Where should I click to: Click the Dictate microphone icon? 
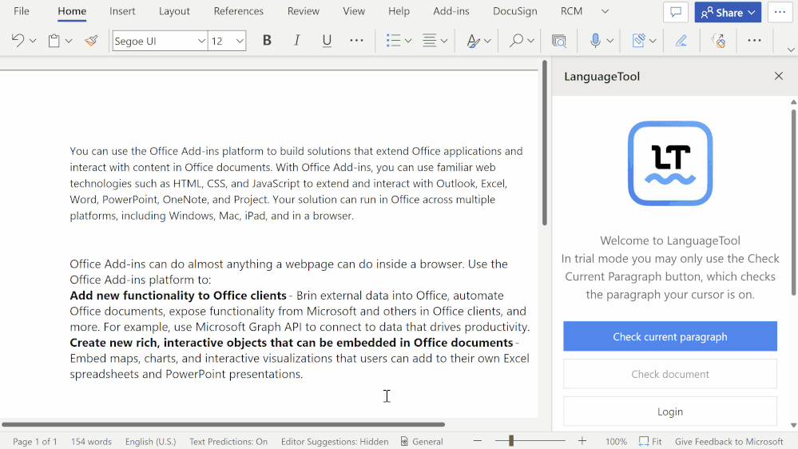pyautogui.click(x=595, y=40)
